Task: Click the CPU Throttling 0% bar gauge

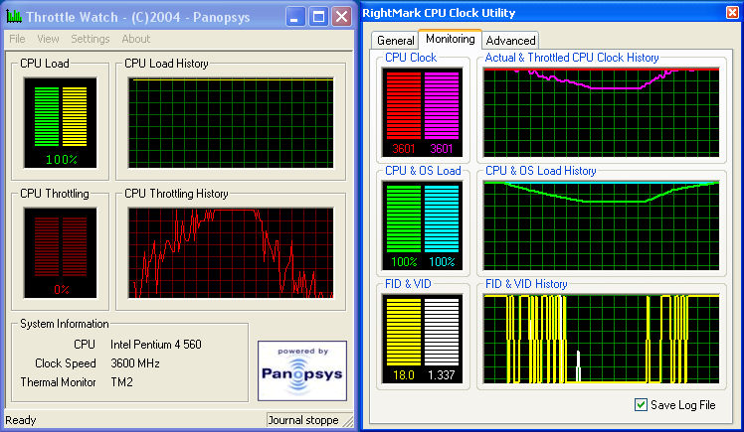Action: pos(61,253)
